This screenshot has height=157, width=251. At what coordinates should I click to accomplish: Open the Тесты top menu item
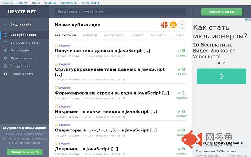point(36,3)
